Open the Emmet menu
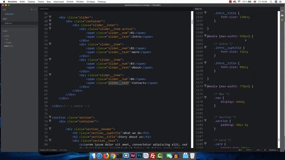The width and height of the screenshot is (285, 160). pos(70,2)
